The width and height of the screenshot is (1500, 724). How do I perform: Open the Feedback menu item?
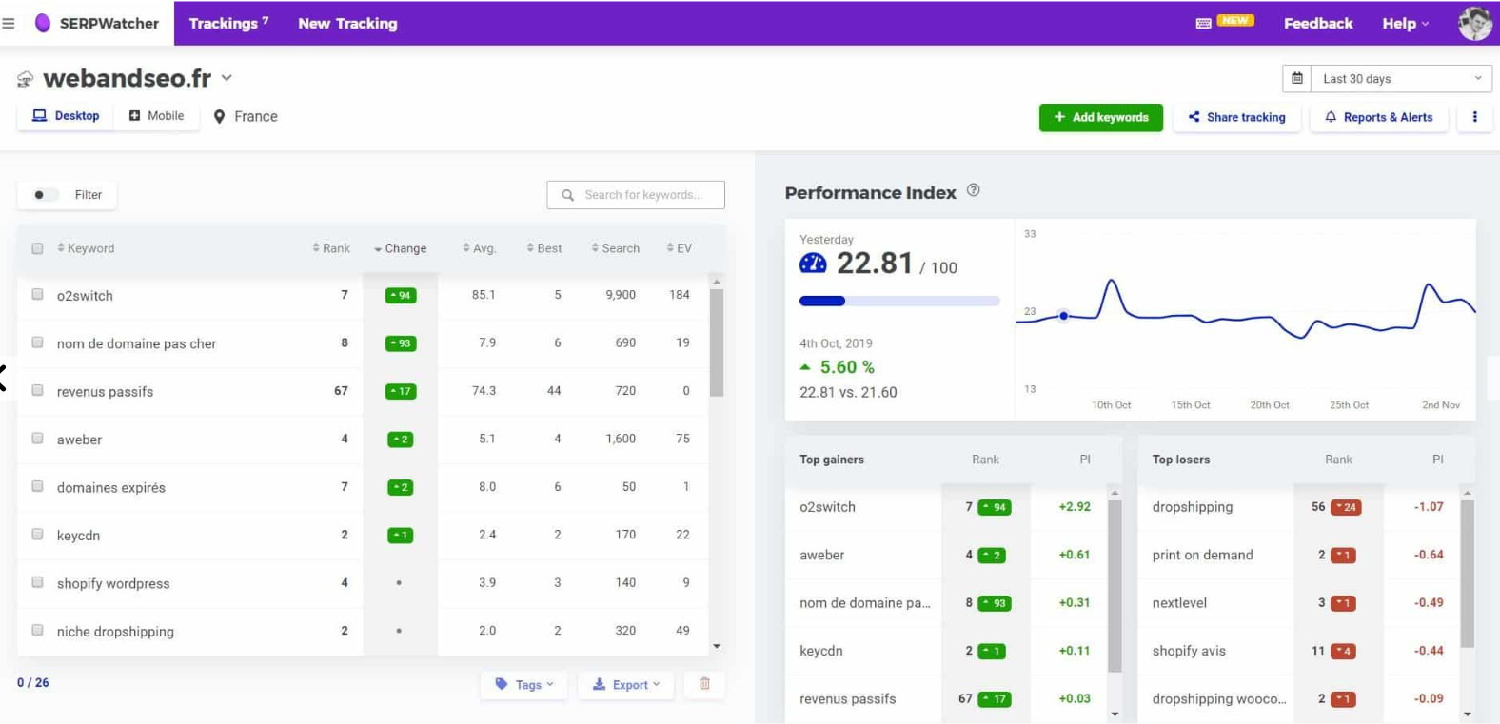(x=1318, y=23)
